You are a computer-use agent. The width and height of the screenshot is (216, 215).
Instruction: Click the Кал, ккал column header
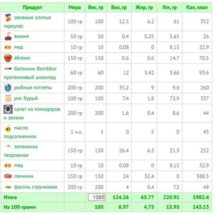[197, 7]
